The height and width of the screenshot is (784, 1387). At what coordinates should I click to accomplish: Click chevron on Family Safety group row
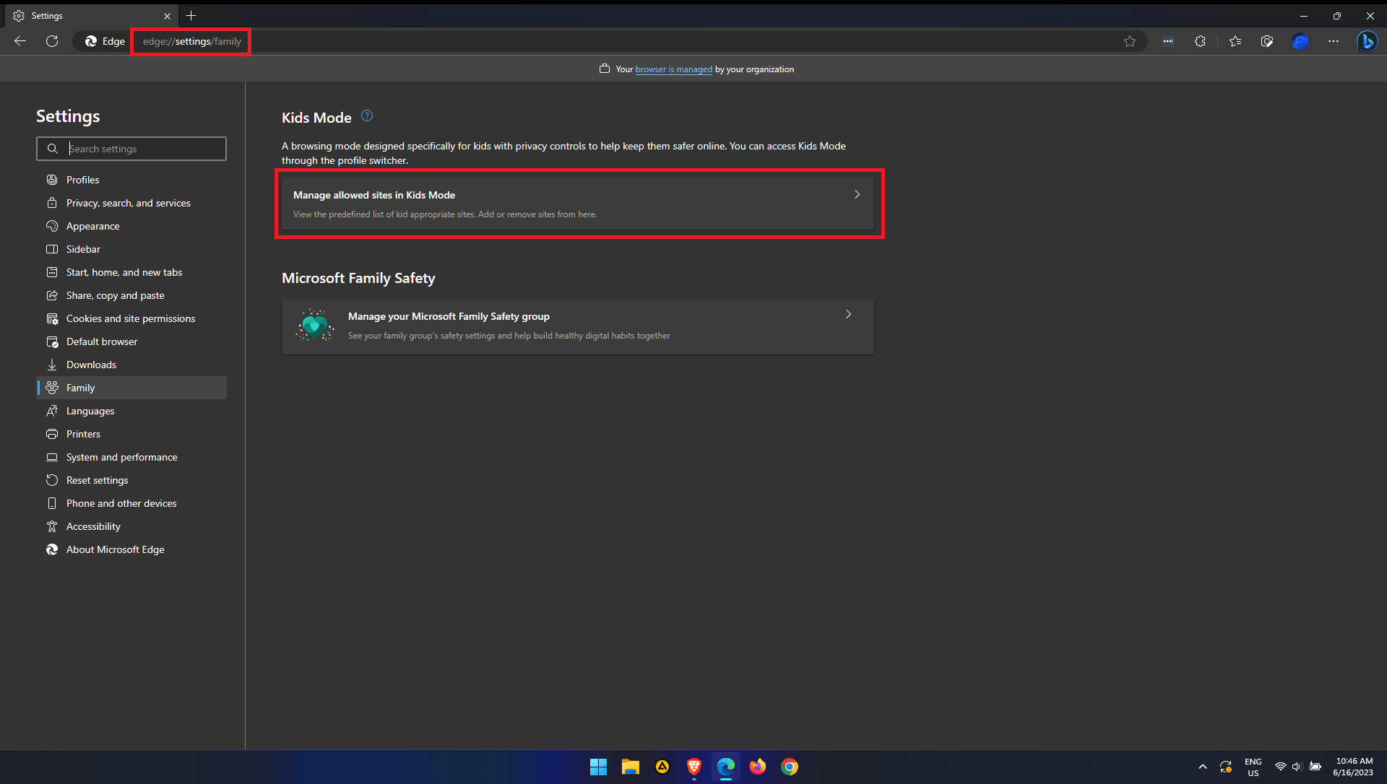[x=848, y=314]
